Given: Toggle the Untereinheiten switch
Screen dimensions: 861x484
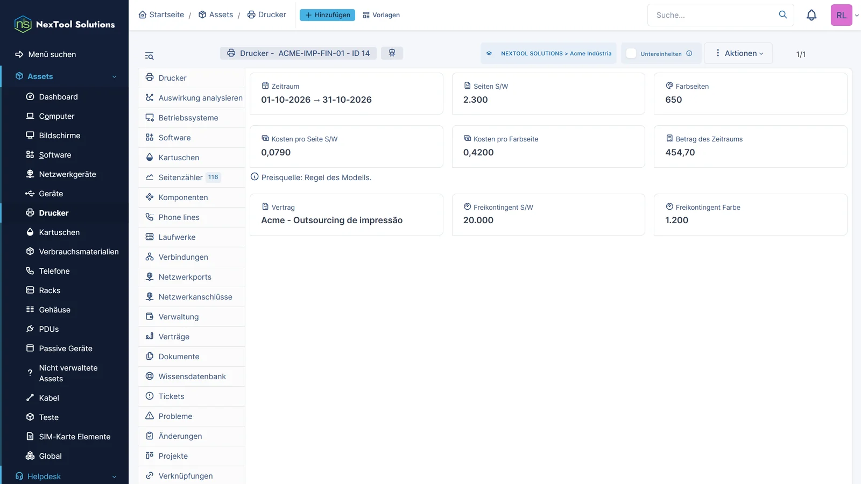Looking at the screenshot, I should (631, 53).
